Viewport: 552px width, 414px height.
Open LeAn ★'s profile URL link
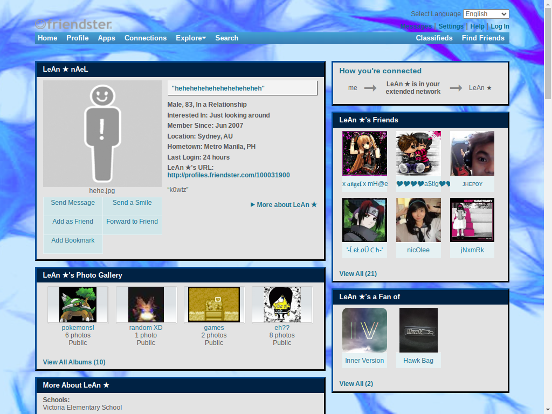(229, 175)
